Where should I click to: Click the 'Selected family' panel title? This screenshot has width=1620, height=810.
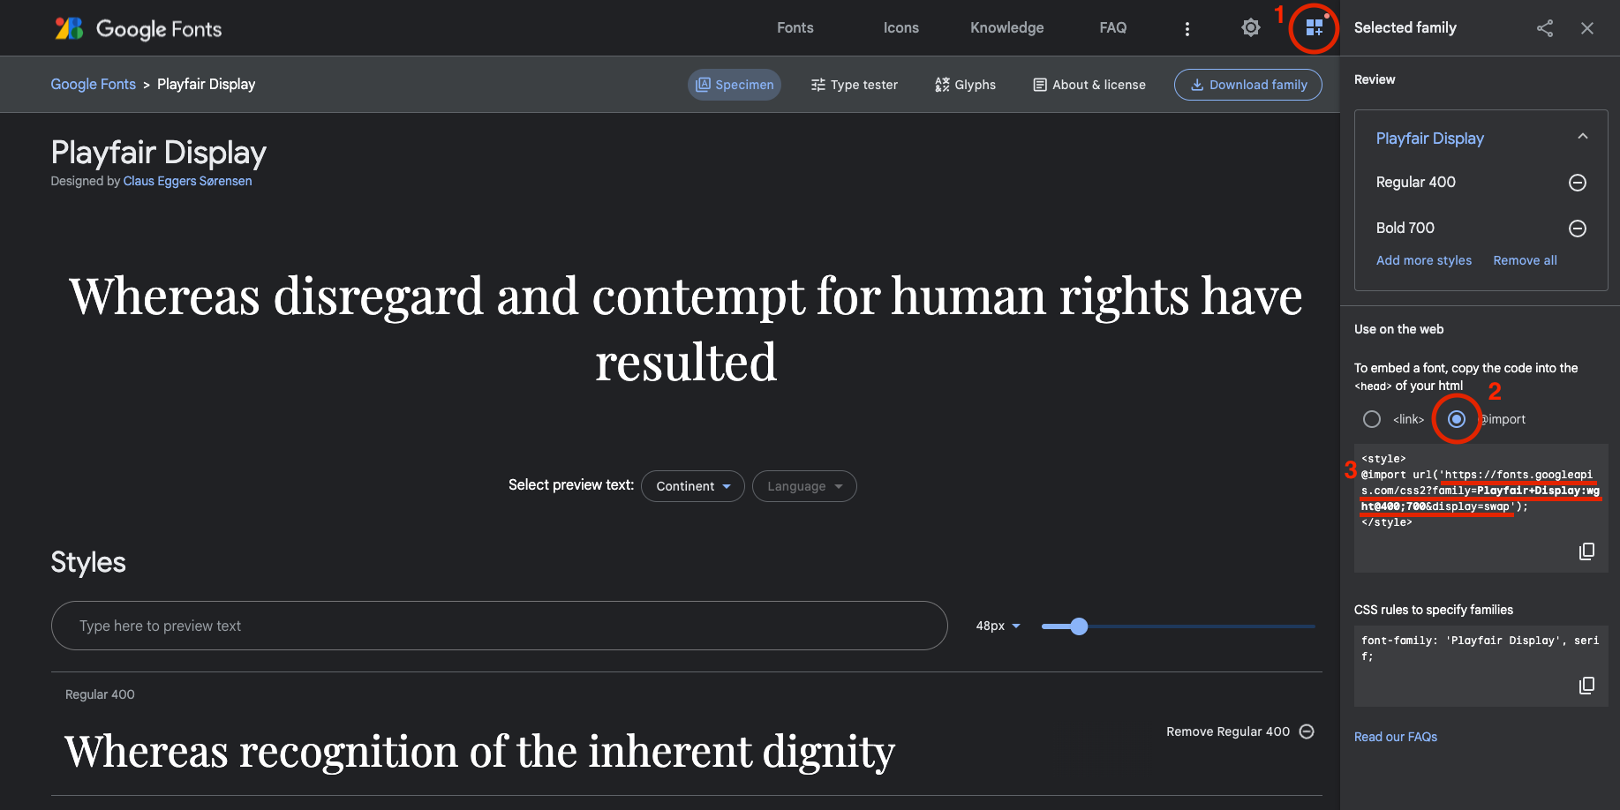[1405, 27]
